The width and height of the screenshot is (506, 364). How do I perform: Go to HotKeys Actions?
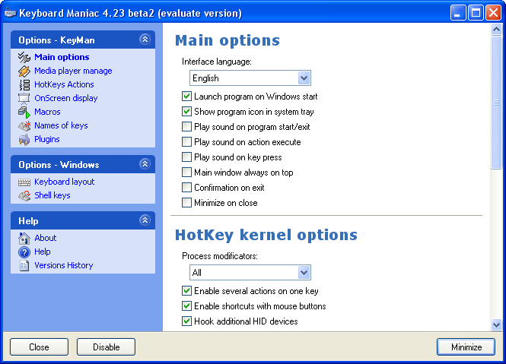click(x=64, y=84)
